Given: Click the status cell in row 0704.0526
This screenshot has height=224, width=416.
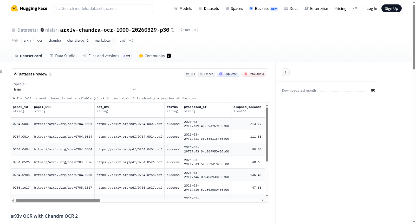Looking at the screenshot, I should [173, 162].
